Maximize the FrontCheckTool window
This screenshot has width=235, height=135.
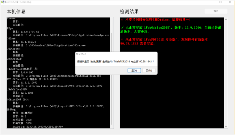221,2
